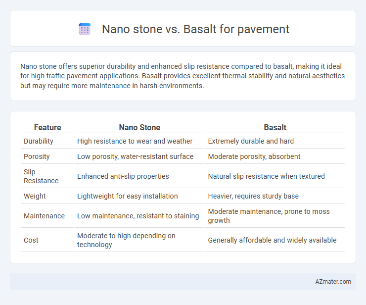Select the 'Cost' row label
Image resolution: width=366 pixels, height=305 pixels.
[x=31, y=240]
